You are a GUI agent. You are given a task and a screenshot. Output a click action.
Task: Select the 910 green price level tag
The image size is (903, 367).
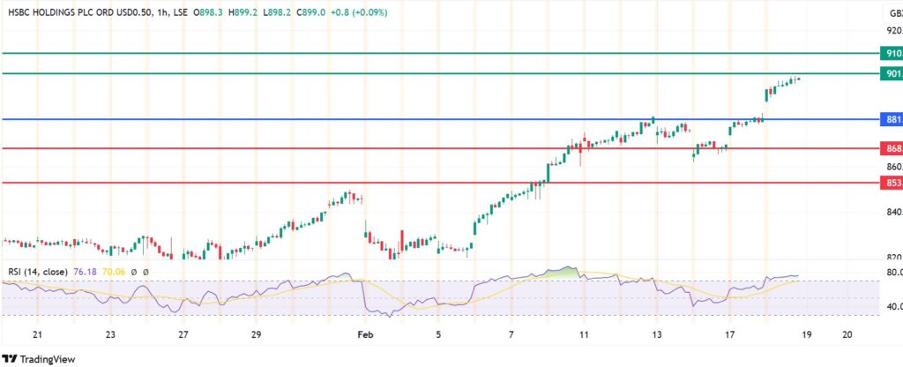[891, 54]
